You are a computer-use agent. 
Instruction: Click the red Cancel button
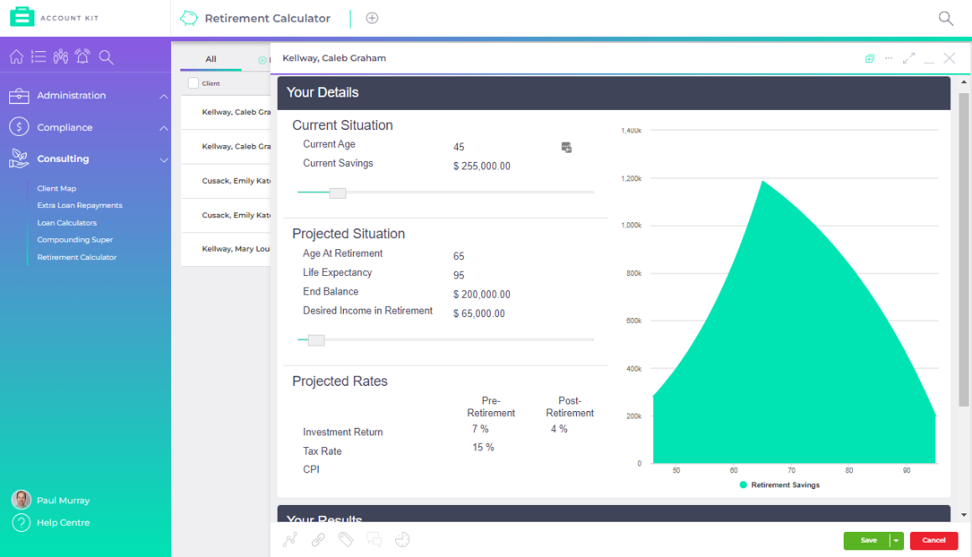click(933, 541)
